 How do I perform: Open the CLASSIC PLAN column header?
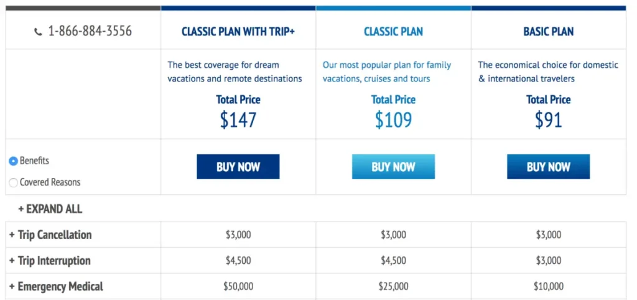[393, 31]
